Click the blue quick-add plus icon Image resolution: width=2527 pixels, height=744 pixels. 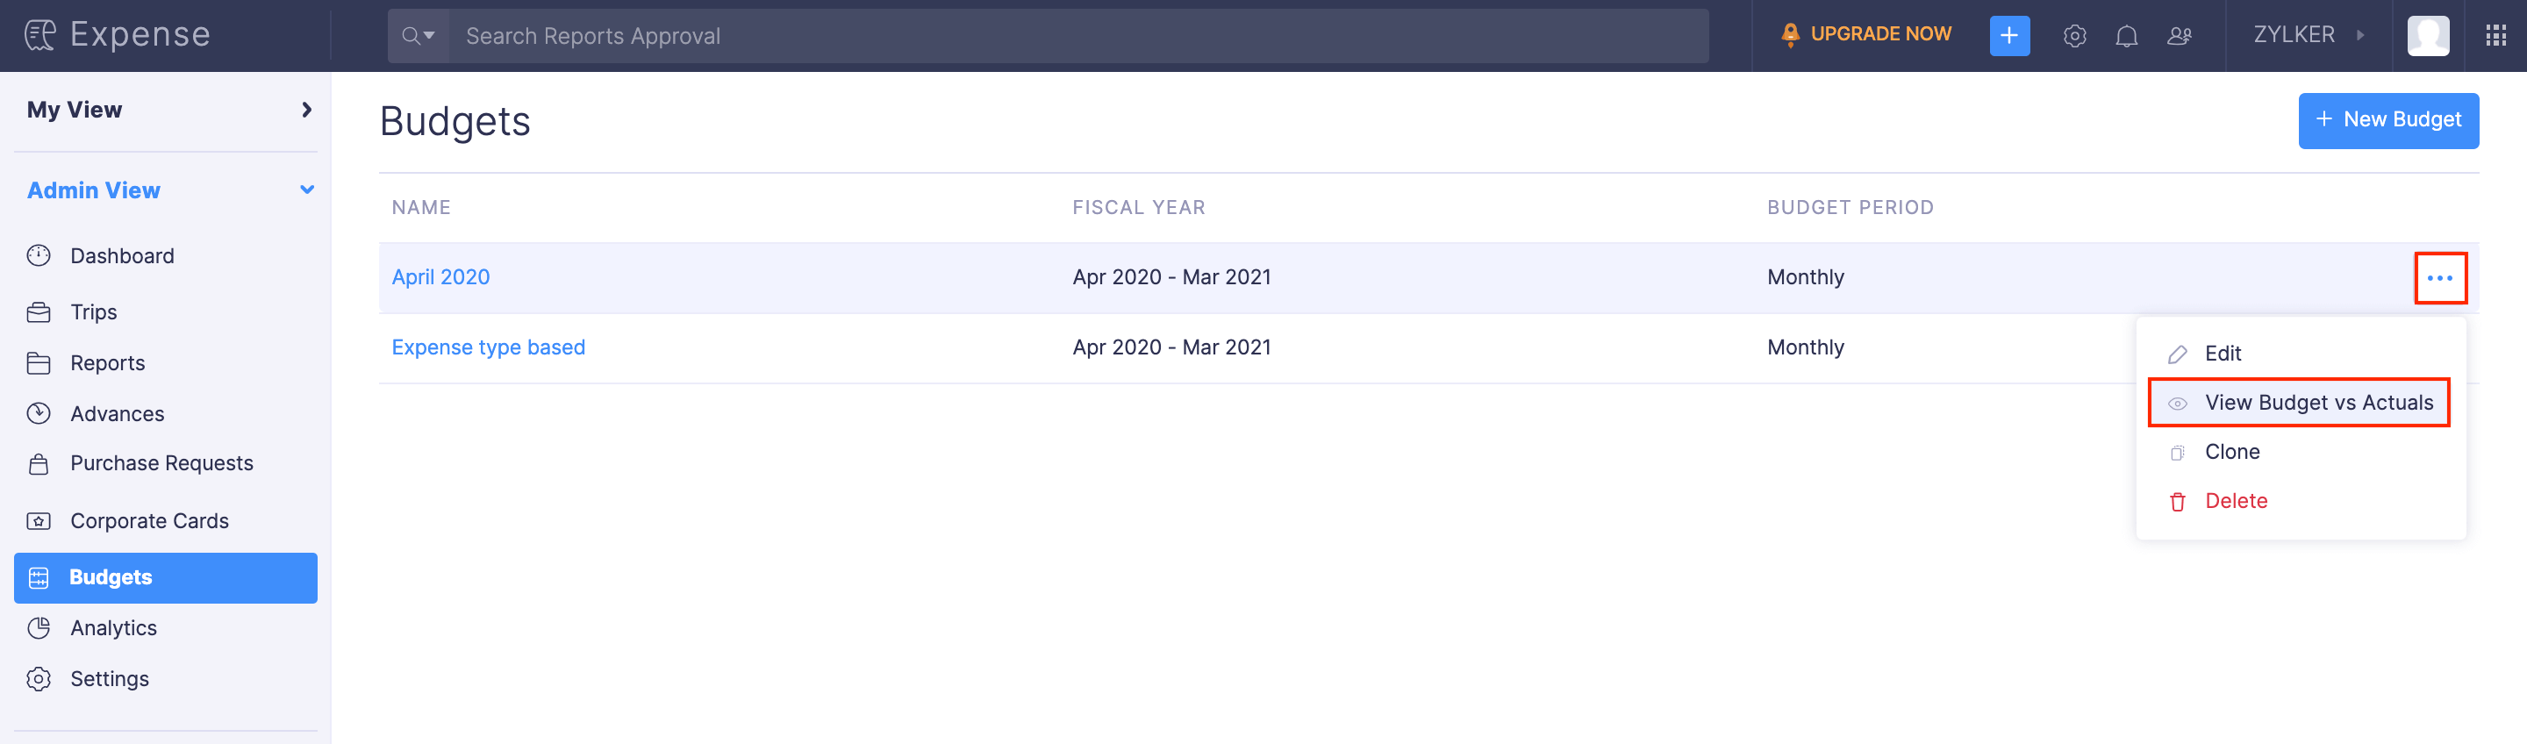[x=2009, y=36]
